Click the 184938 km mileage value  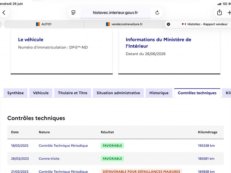(206, 171)
